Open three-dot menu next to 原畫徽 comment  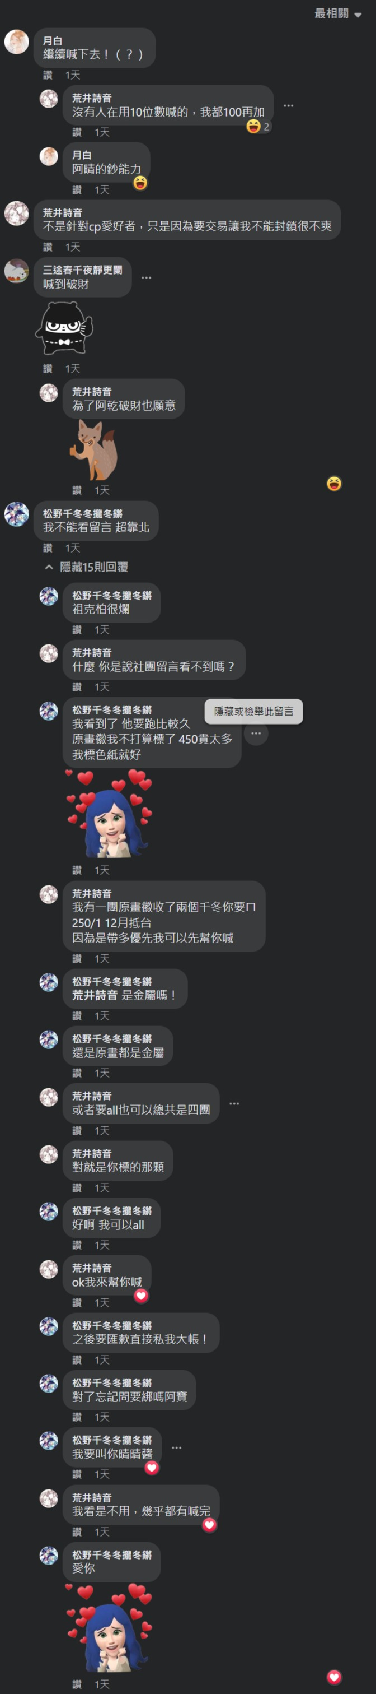coord(256,733)
